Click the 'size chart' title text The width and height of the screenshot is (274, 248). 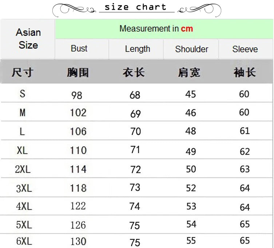coord(135,7)
